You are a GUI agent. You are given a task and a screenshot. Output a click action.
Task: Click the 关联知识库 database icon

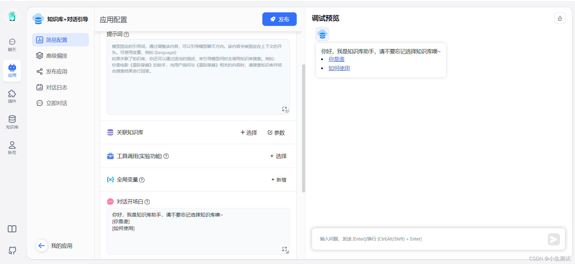(110, 132)
